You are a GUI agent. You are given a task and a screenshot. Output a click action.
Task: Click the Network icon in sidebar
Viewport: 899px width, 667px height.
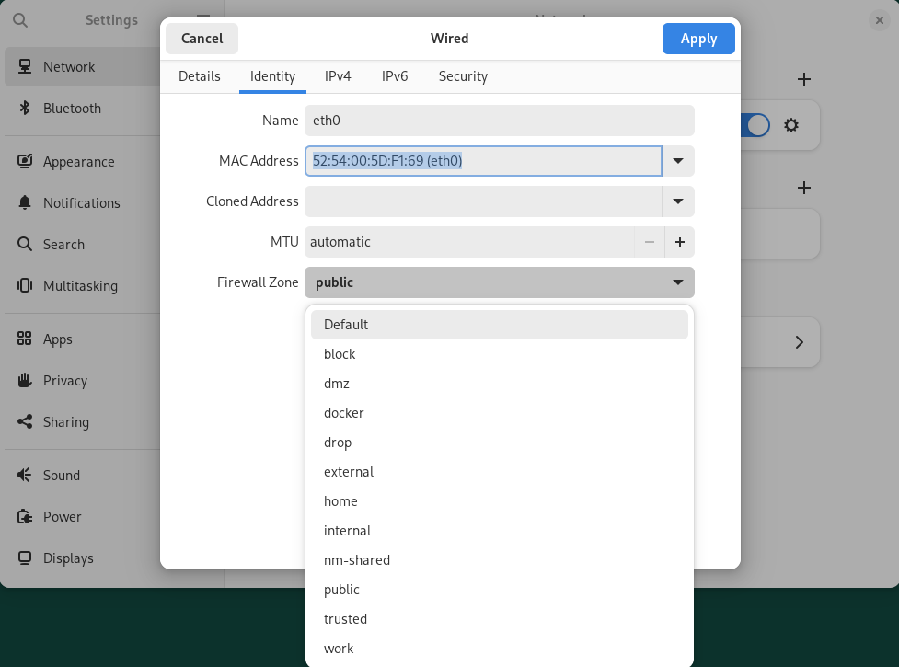25,67
